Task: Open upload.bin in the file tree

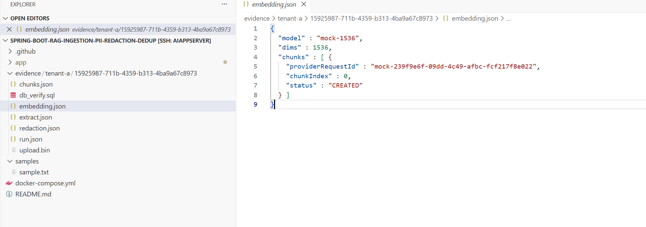Action: (35, 150)
